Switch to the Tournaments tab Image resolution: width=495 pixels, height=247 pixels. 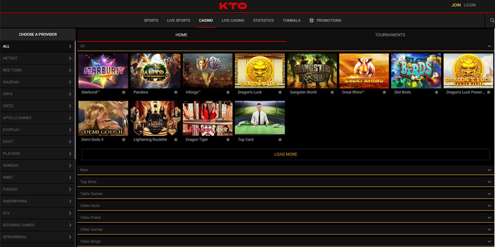point(390,35)
